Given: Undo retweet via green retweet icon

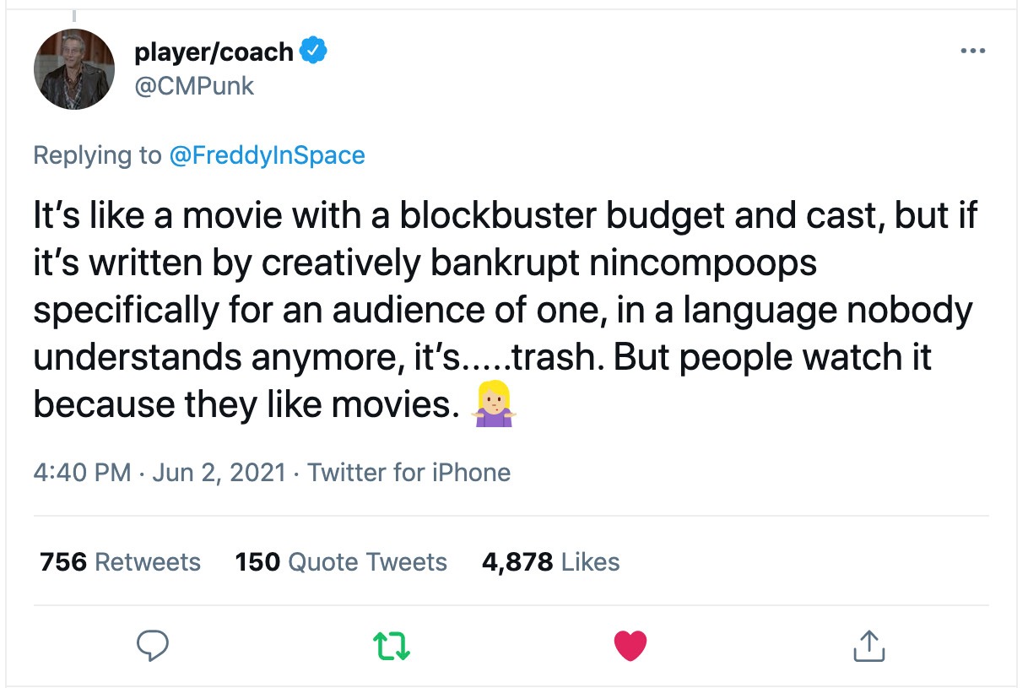Looking at the screenshot, I should tap(392, 646).
